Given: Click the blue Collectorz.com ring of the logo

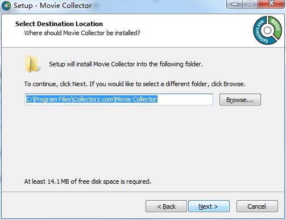Looking at the screenshot, I should 260,33.
